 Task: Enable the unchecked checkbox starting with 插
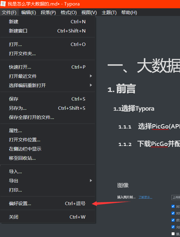coord(173,234)
